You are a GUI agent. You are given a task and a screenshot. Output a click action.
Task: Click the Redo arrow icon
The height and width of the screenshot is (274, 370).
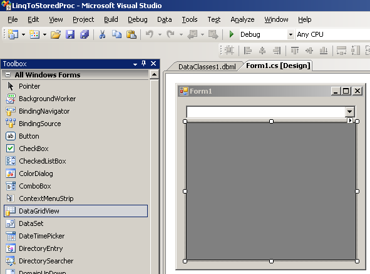pyautogui.click(x=170, y=34)
